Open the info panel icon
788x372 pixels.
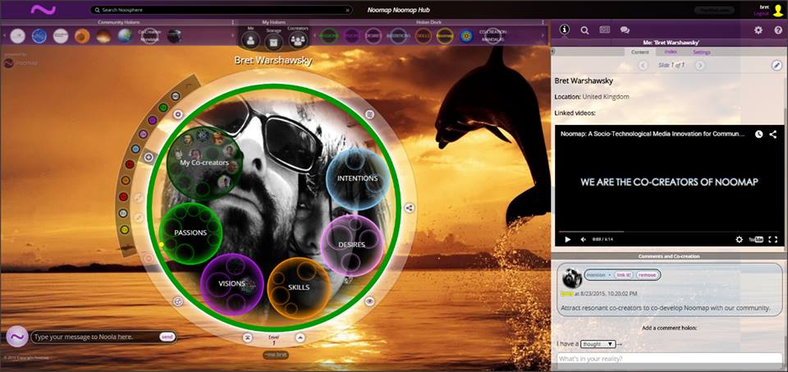pyautogui.click(x=565, y=30)
